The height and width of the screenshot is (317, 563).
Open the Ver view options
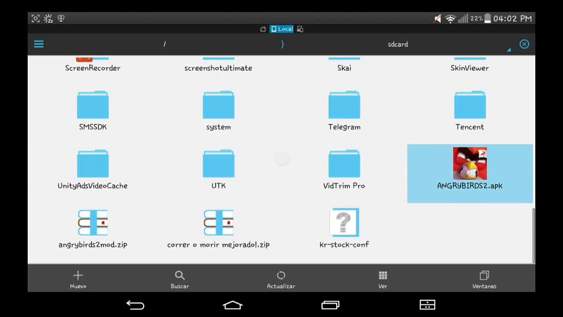click(383, 279)
